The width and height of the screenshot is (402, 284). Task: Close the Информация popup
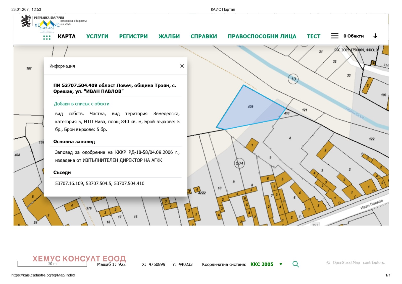click(182, 66)
